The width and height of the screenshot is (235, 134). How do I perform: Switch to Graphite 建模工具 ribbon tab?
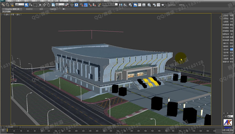[12, 9]
